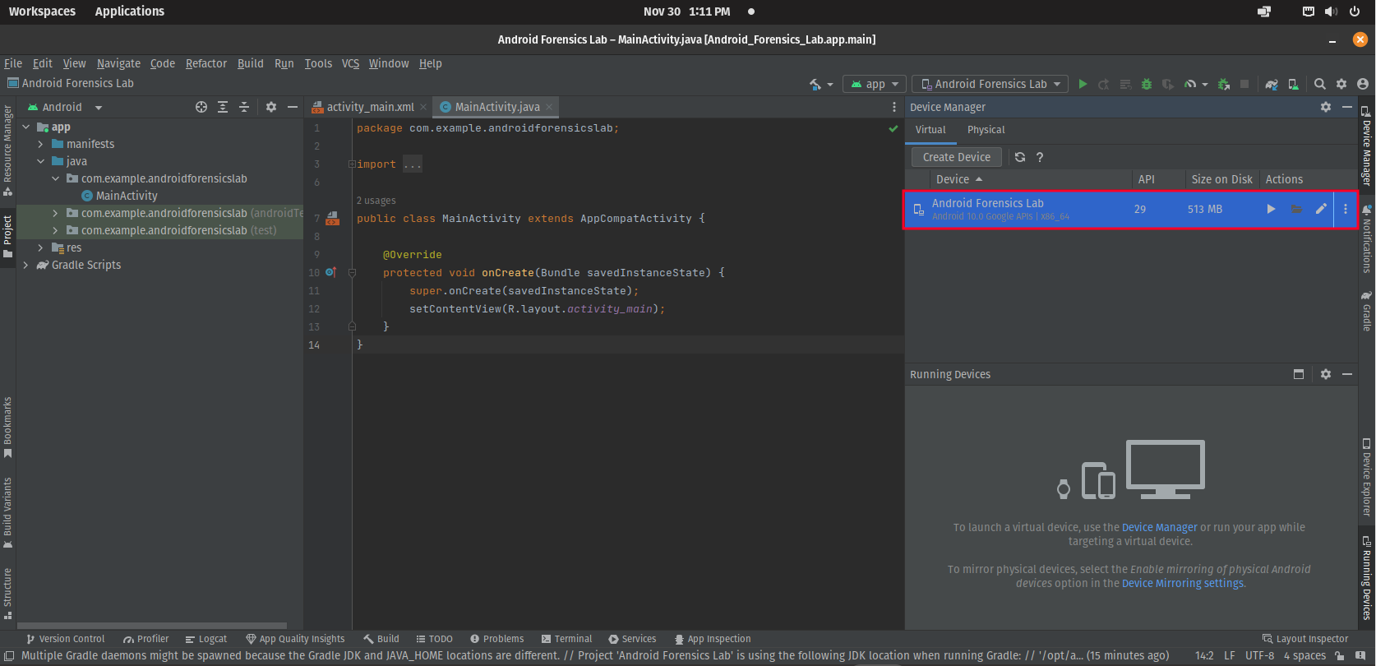Click Apply Changes and Restart Activity icon
Image resolution: width=1376 pixels, height=666 pixels.
[x=1104, y=84]
